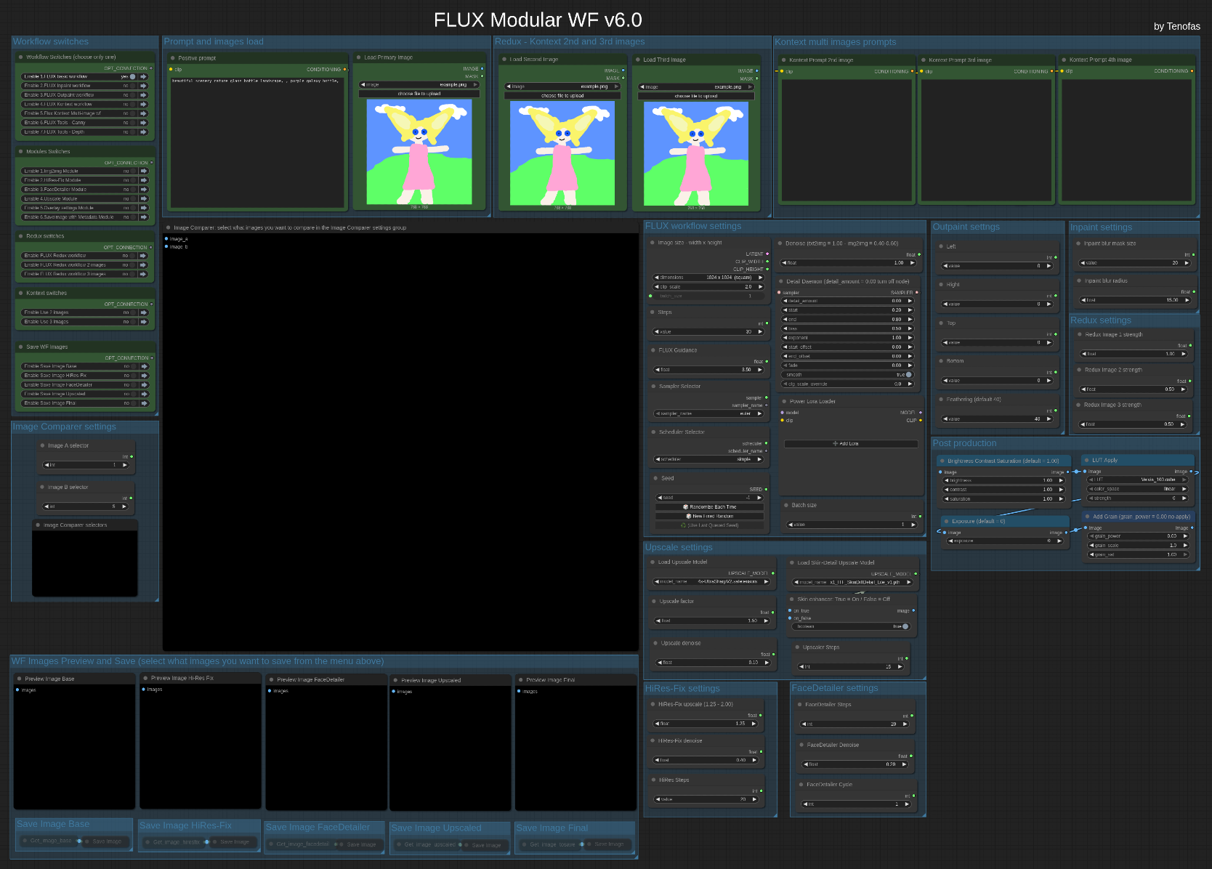Select the FaceDetailer settings group title
Viewport: 1212px width, 869px height.
(835, 688)
